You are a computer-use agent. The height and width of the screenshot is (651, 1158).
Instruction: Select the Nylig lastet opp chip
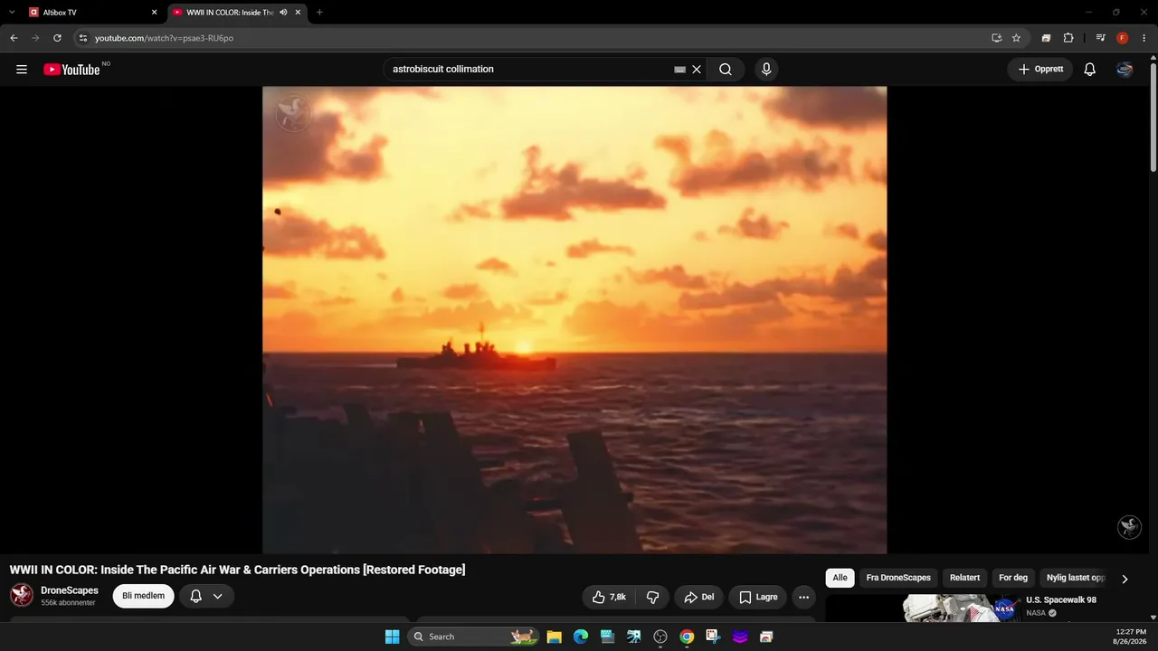[x=1076, y=578]
